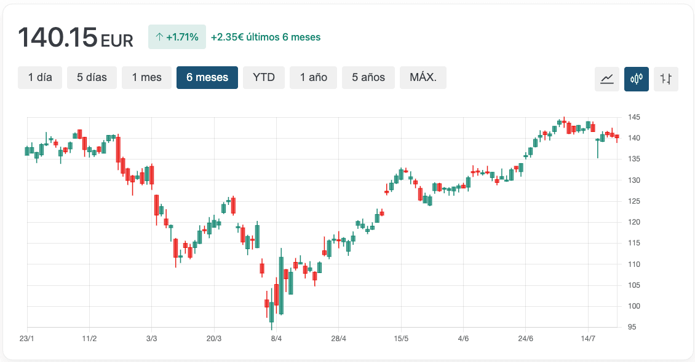Image resolution: width=695 pixels, height=362 pixels.
Task: Click the highest candle before the 14/7 label
Action: (x=563, y=123)
